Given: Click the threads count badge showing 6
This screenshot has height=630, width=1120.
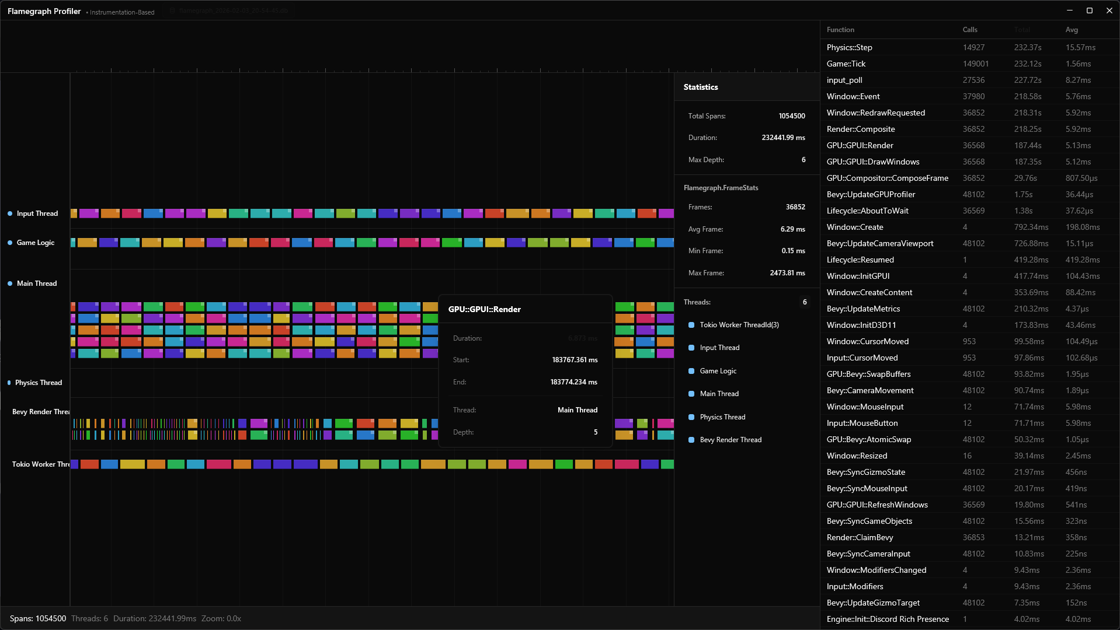Looking at the screenshot, I should click(805, 302).
